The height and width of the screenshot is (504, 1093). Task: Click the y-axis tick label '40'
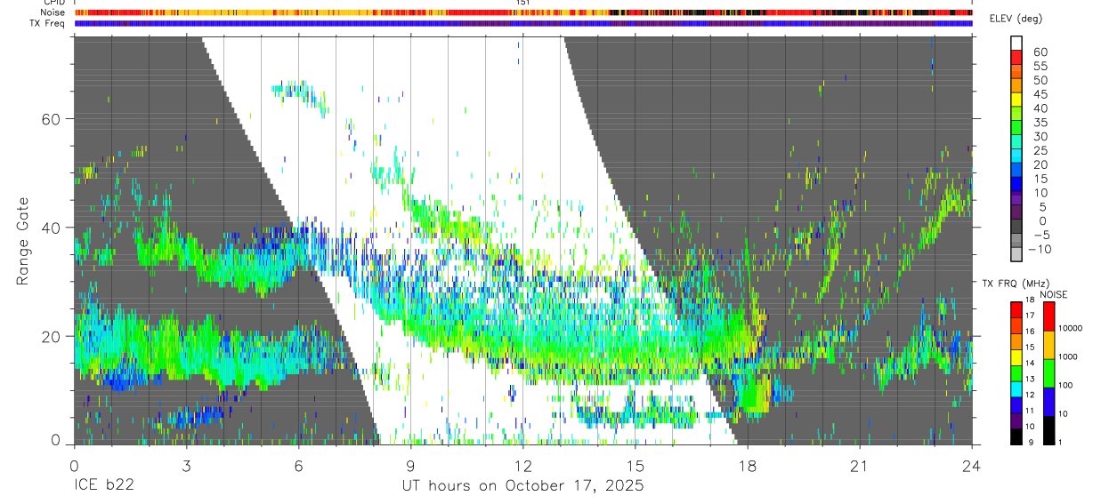click(53, 228)
